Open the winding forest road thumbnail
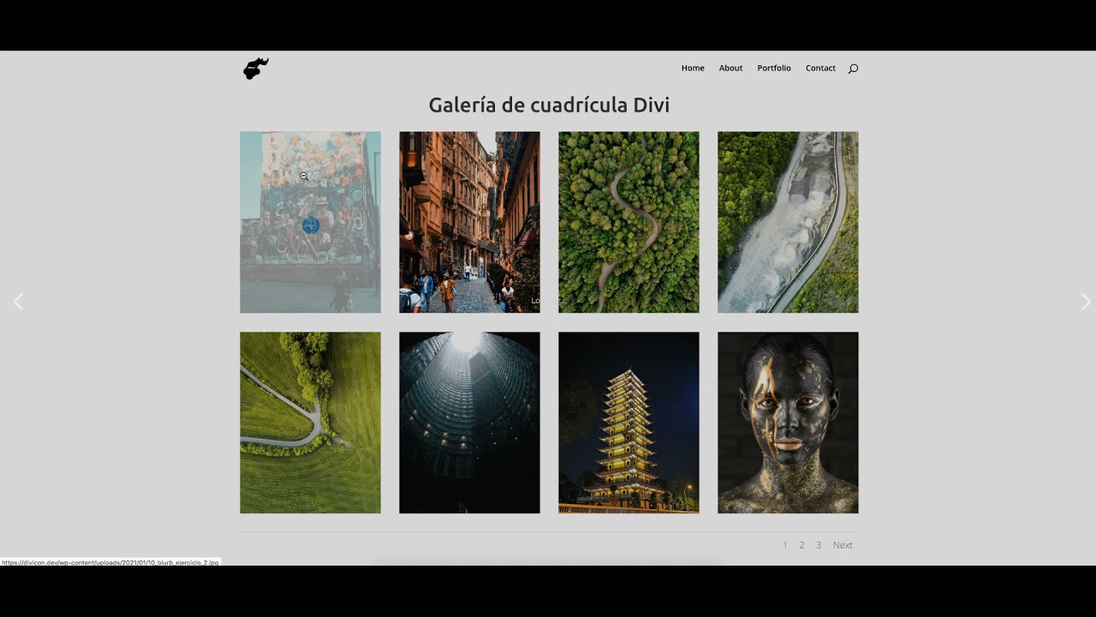 point(628,222)
